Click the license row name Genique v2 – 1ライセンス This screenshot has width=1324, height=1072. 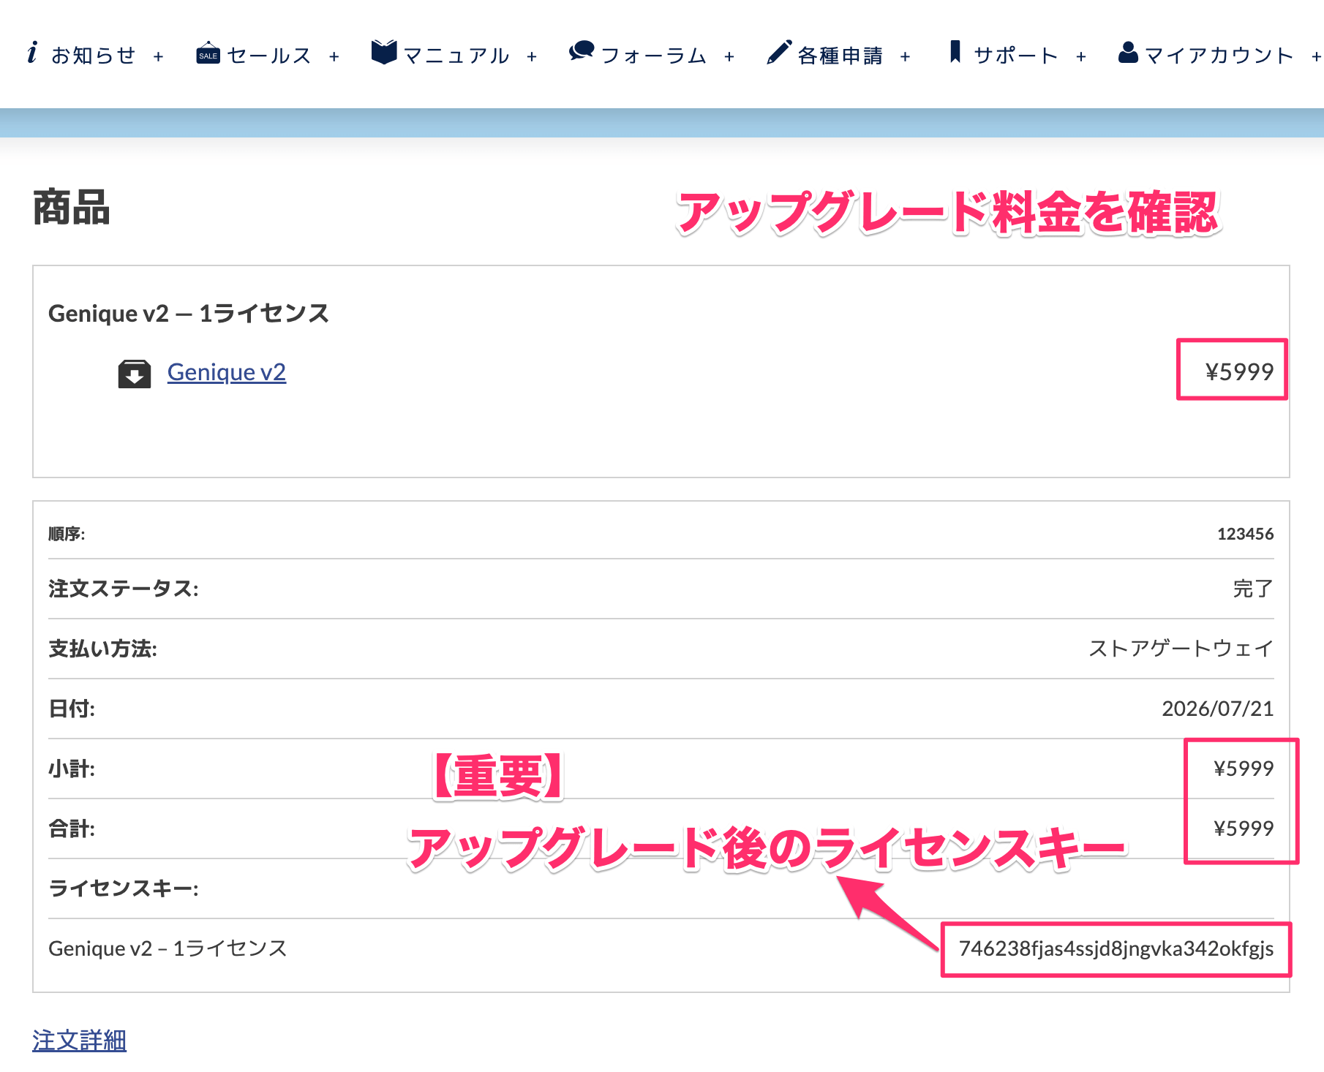pos(168,948)
